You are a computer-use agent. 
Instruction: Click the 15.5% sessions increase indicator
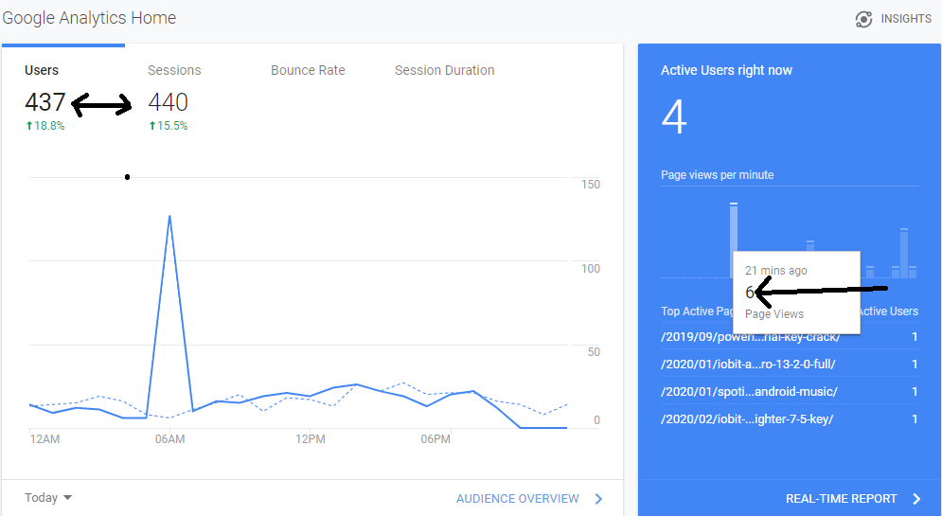[x=169, y=126]
